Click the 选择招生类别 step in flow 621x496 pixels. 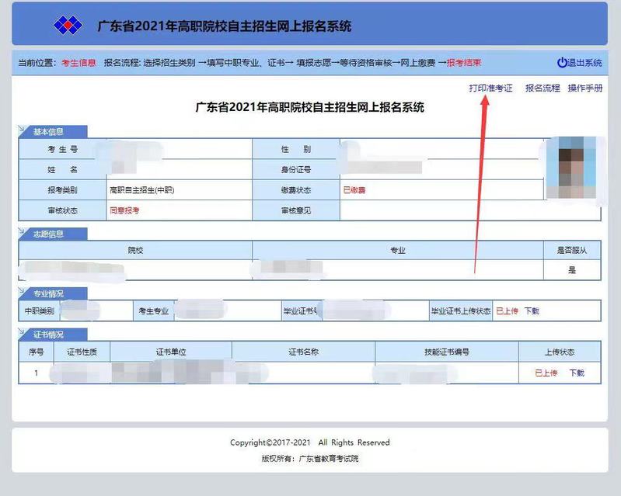169,63
